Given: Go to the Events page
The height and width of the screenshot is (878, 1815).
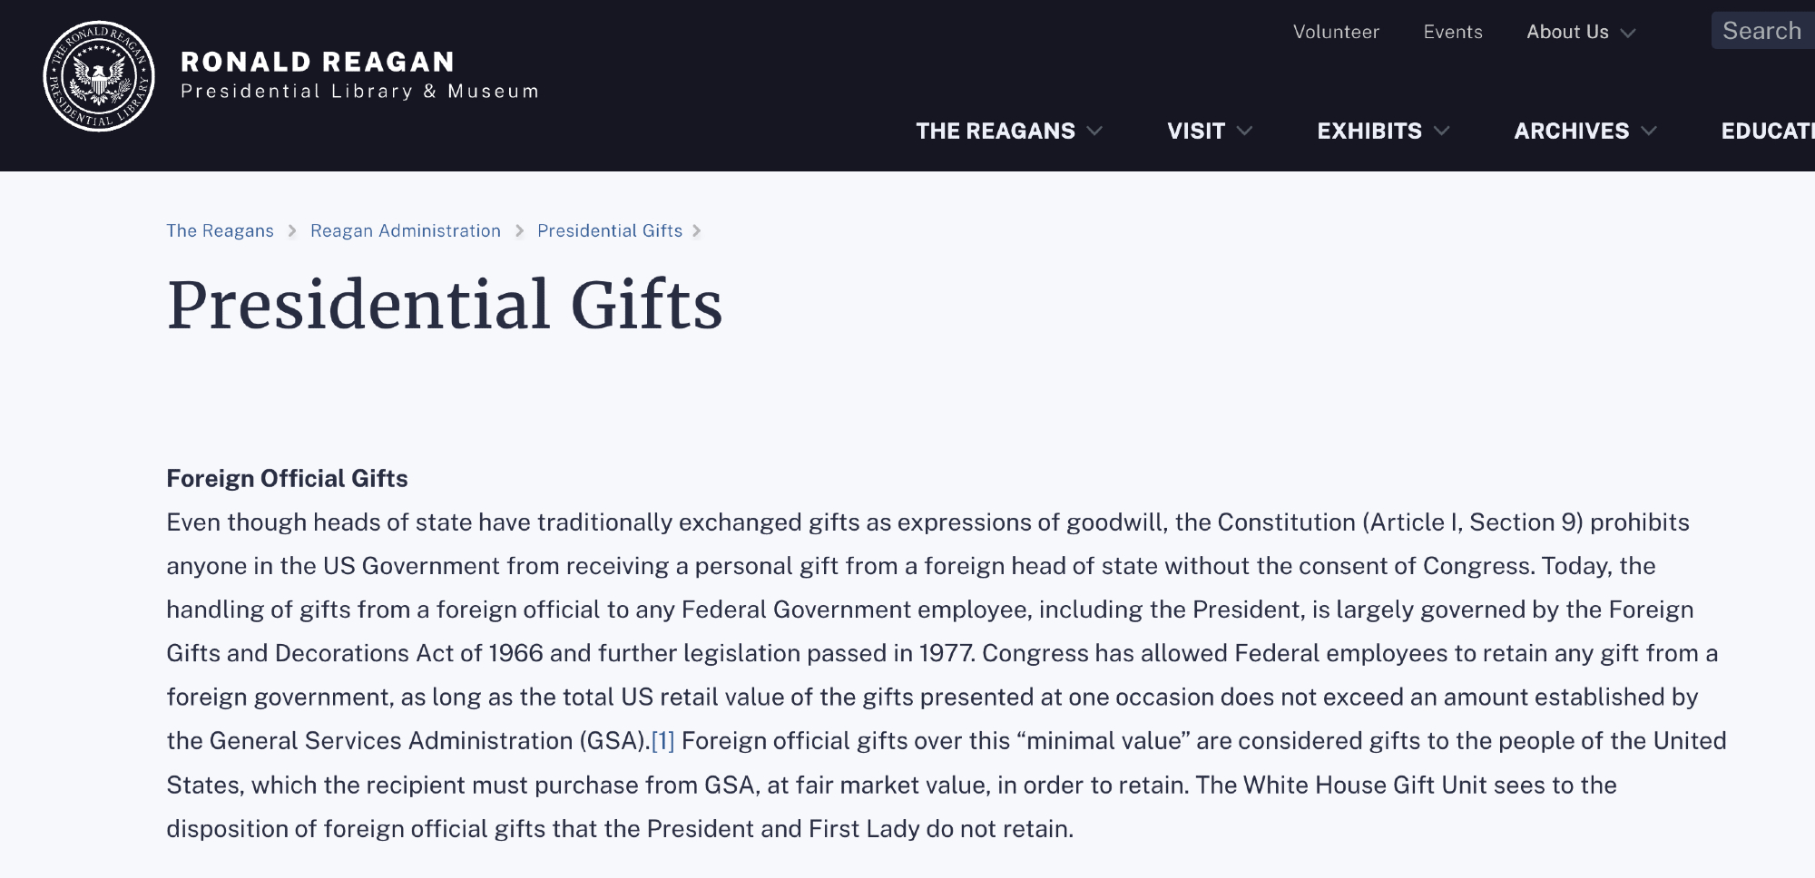Looking at the screenshot, I should click(1453, 32).
